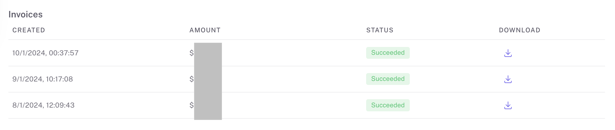Download the 9/1/2024 invoice
This screenshot has height=130, width=615.
coord(508,79)
